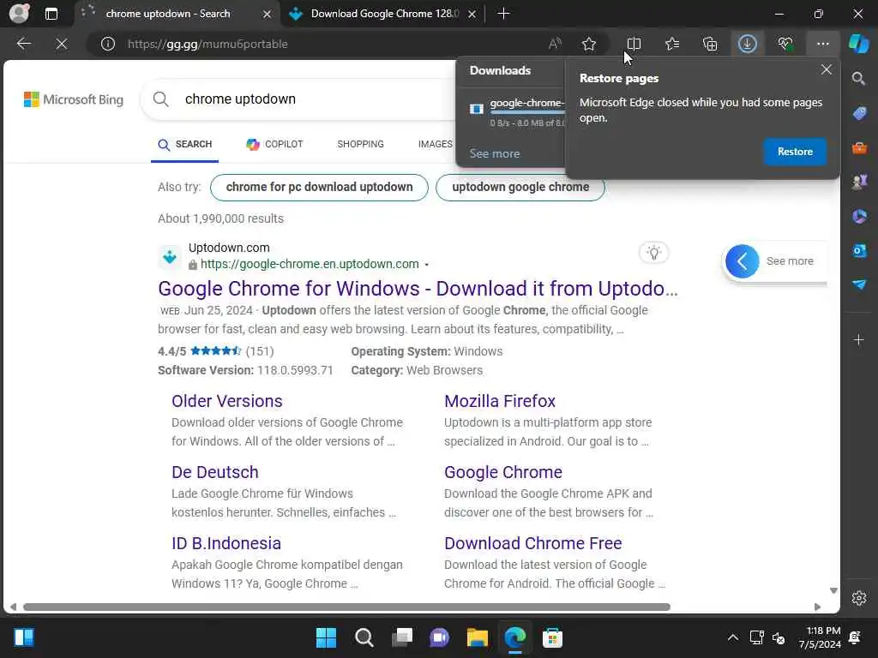
Task: Open the Shopping tag sidebar icon
Action: [x=859, y=113]
